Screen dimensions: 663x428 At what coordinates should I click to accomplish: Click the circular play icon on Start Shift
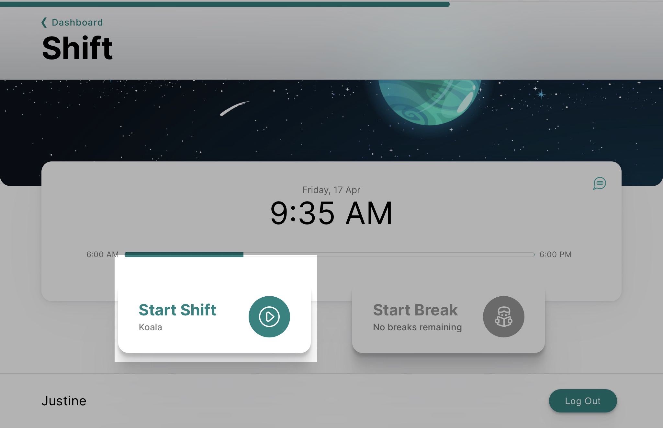(269, 316)
